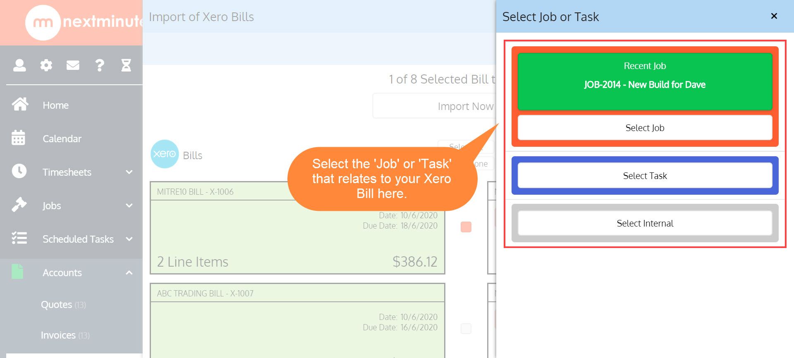Open the help question mark icon
This screenshot has width=794, height=358.
(x=100, y=65)
